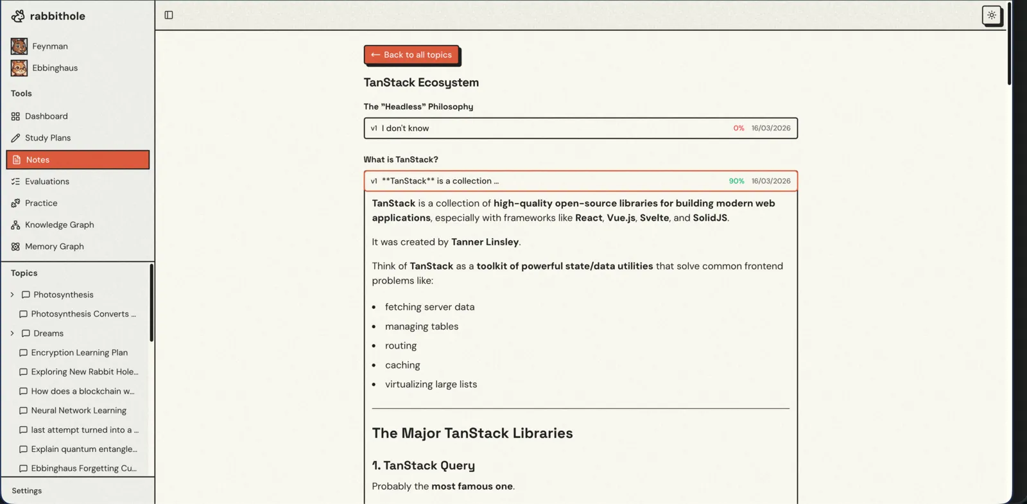Click The Major TanStack Libraries heading
1027x504 pixels.
coord(472,433)
